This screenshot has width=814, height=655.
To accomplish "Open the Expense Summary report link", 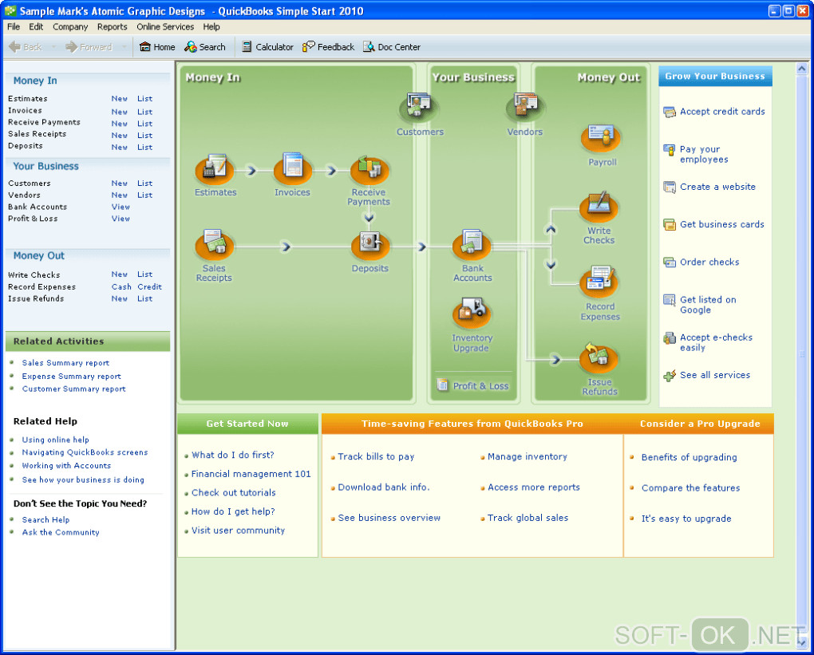I will click(x=71, y=377).
